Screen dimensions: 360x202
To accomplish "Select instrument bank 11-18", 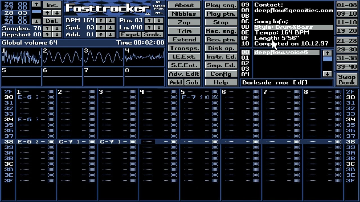I will (346, 22).
